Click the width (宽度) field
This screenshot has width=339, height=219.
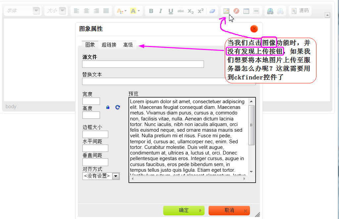coord(91,101)
